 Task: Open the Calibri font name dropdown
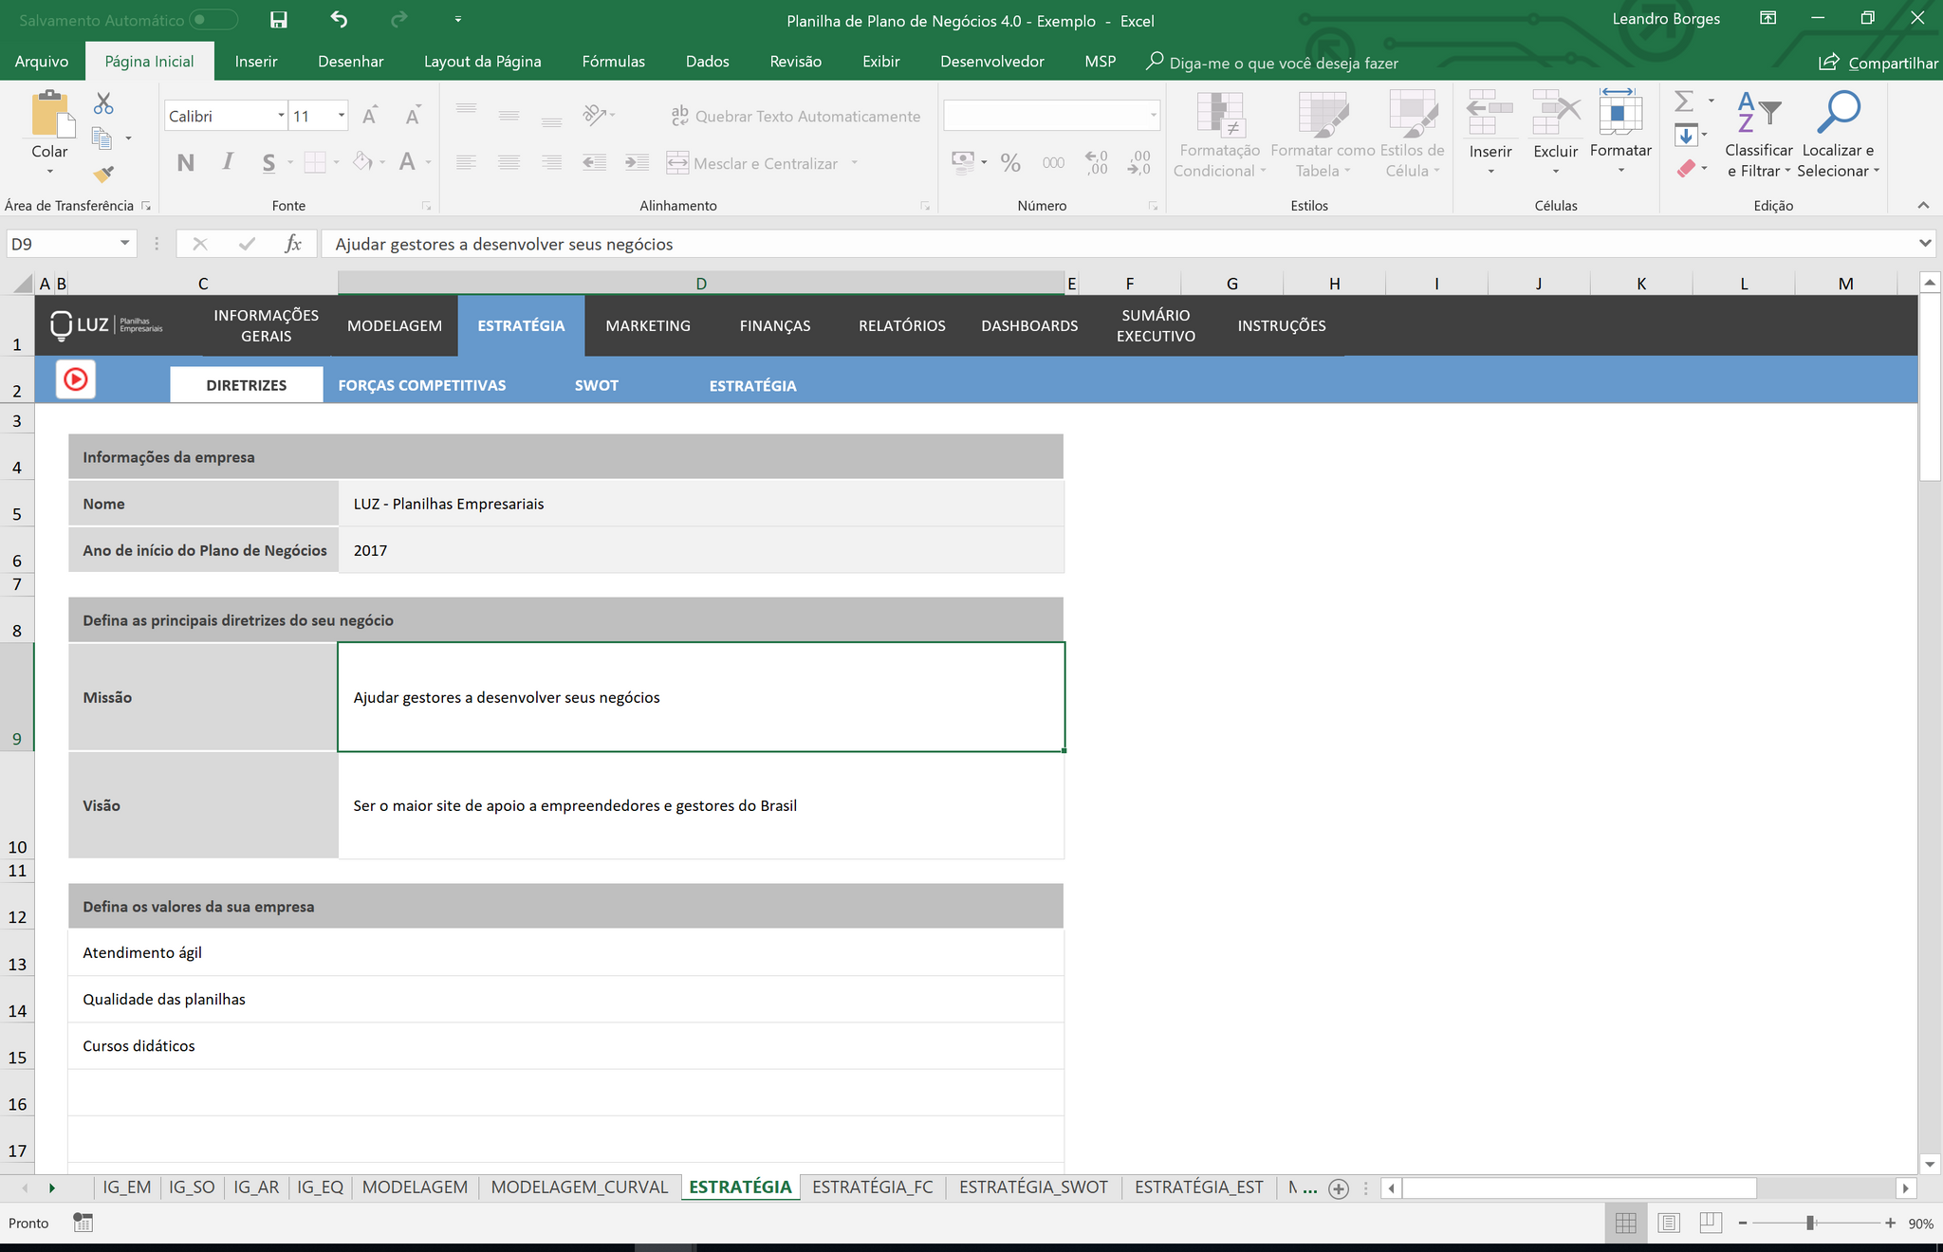coord(281,116)
